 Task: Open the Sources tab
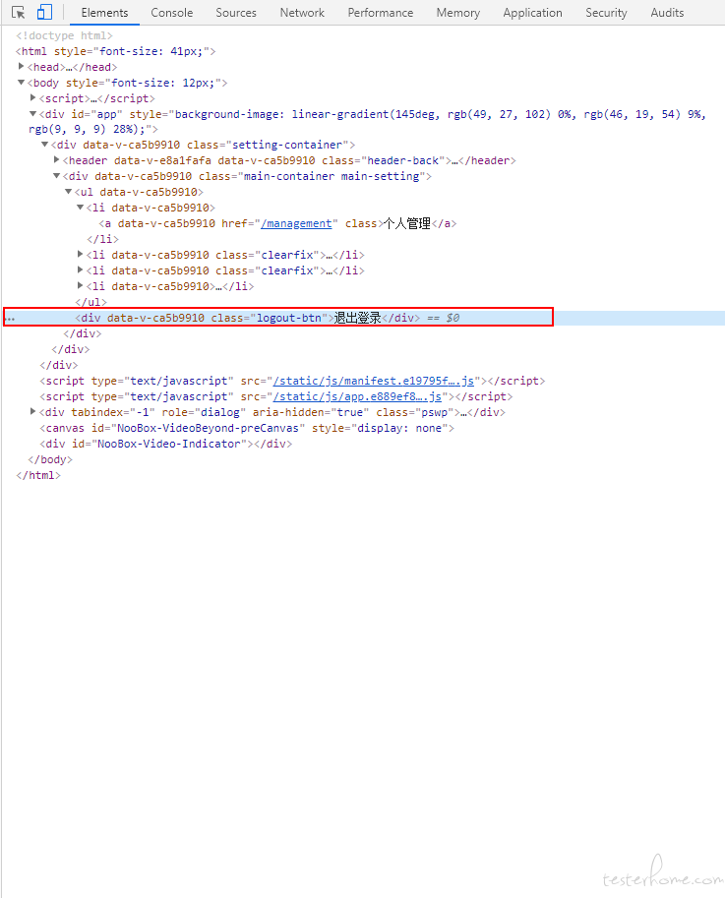(x=236, y=13)
